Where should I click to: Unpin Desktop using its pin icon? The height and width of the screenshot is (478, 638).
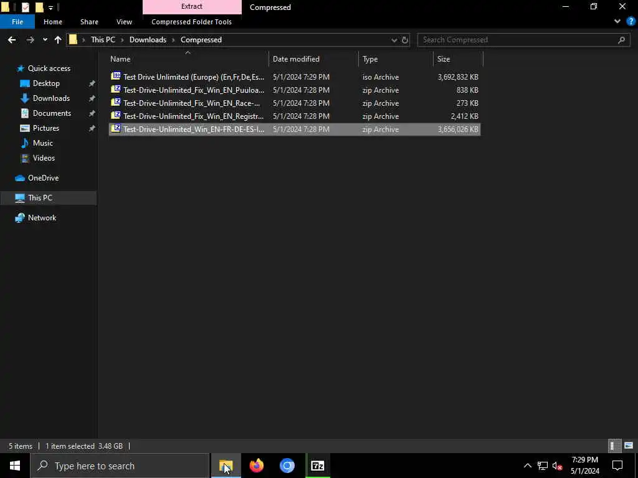click(92, 83)
